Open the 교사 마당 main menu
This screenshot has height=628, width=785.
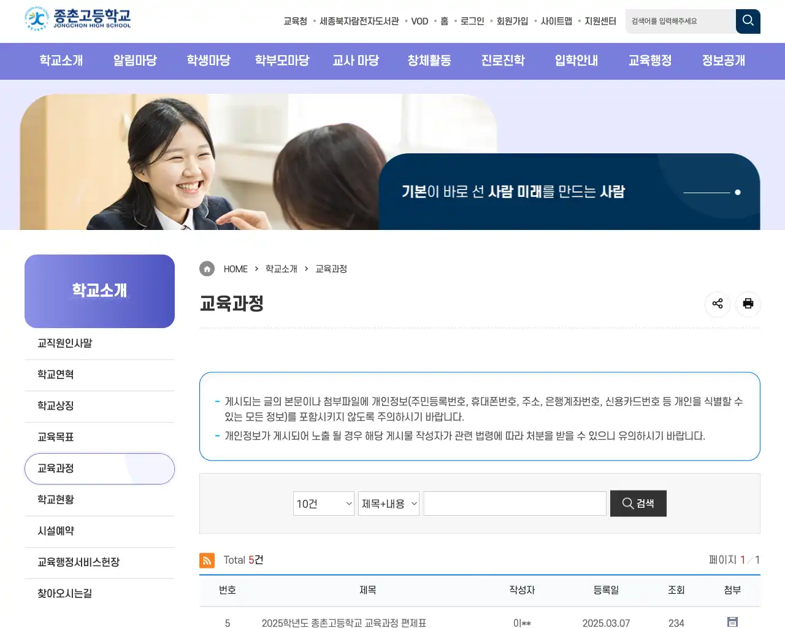(356, 61)
